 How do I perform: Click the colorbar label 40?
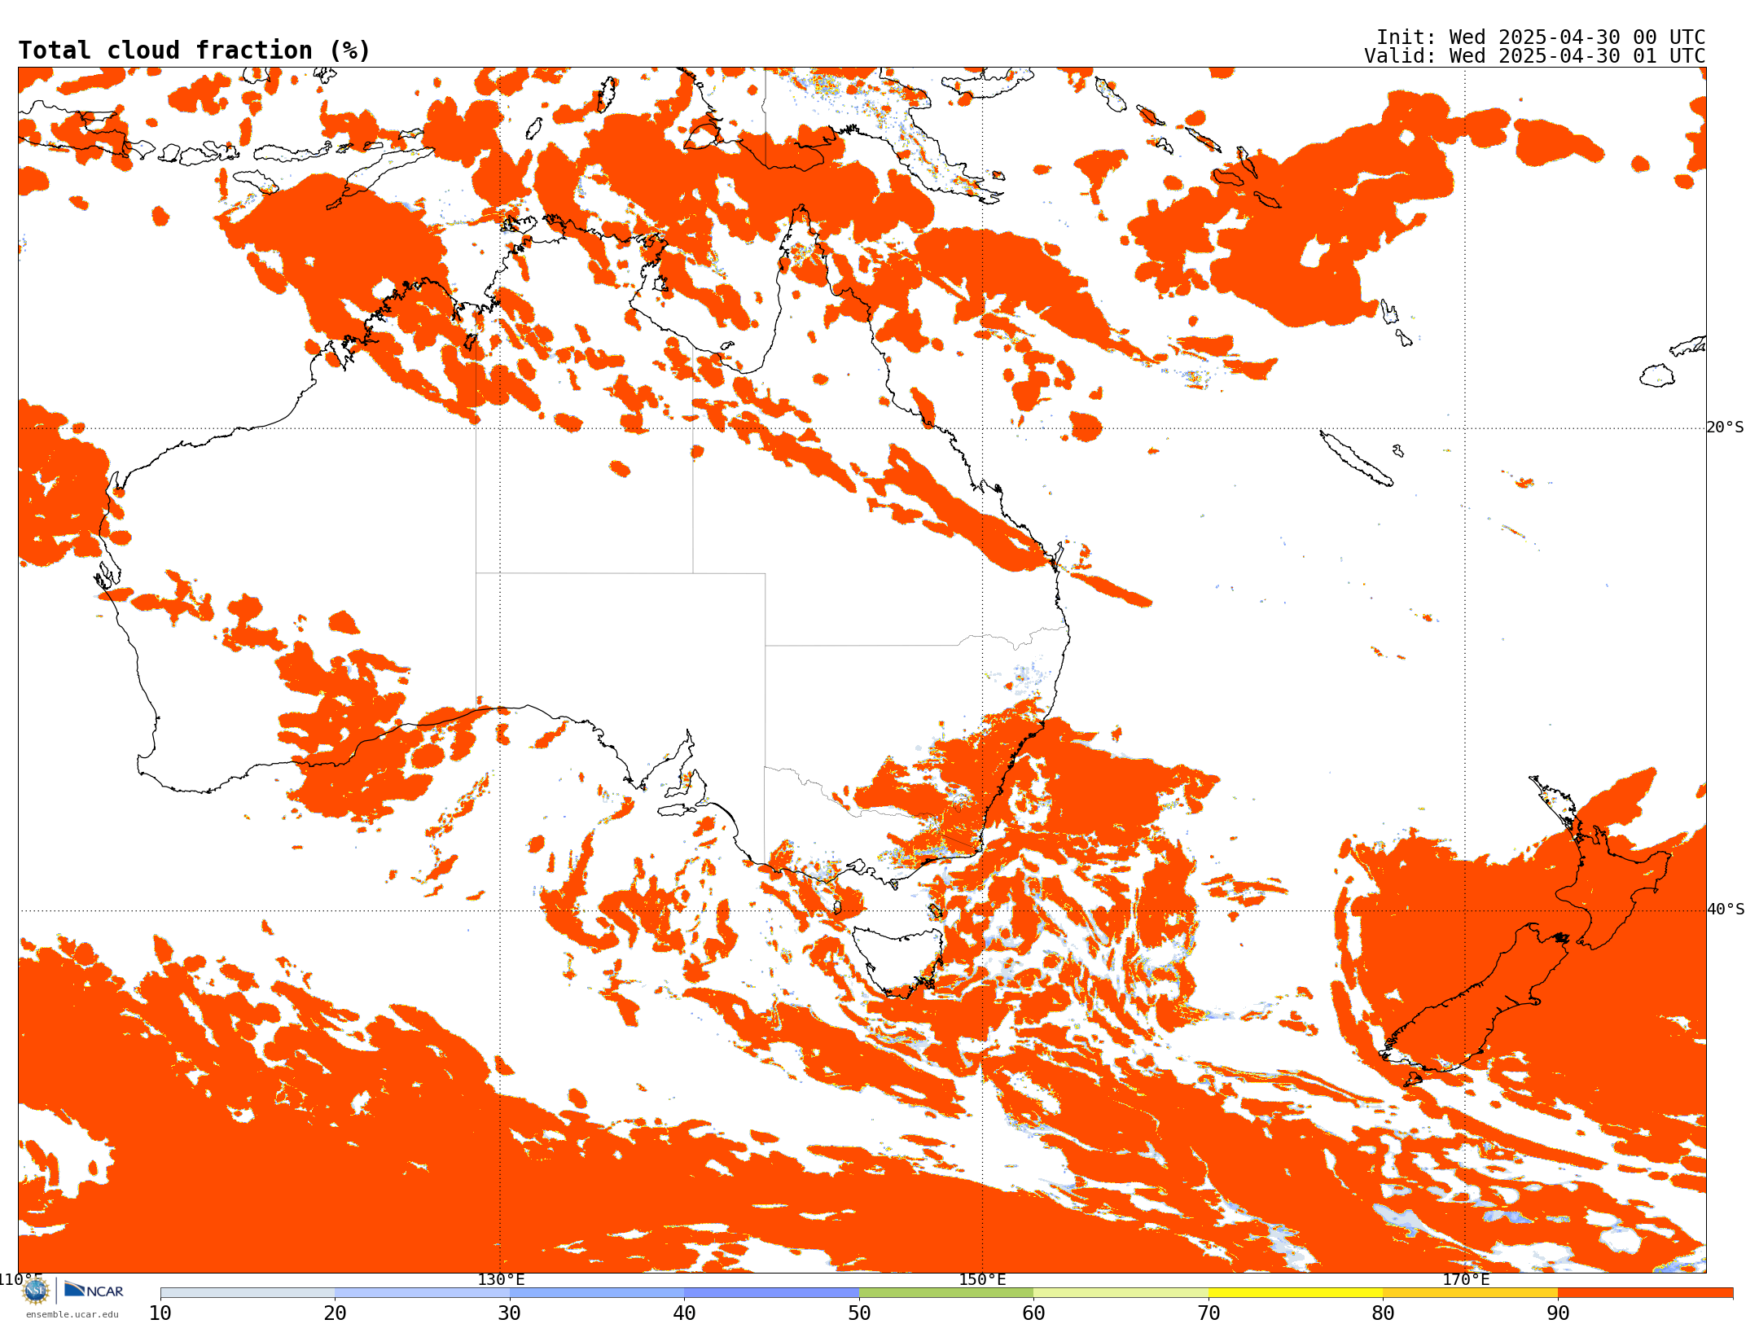tap(684, 1313)
